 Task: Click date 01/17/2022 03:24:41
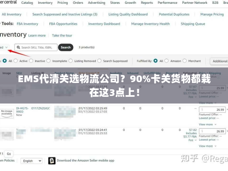[x=93, y=130]
